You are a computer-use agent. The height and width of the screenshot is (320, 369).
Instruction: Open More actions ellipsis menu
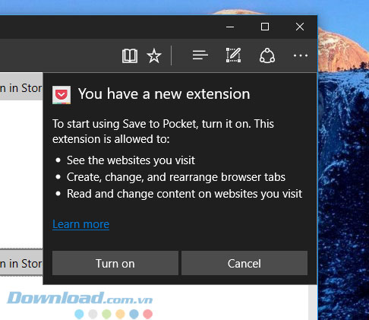(301, 55)
